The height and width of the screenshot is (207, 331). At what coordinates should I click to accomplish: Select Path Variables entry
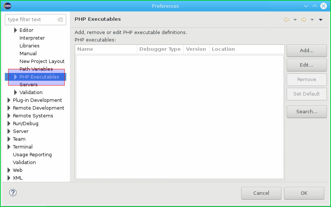36,69
